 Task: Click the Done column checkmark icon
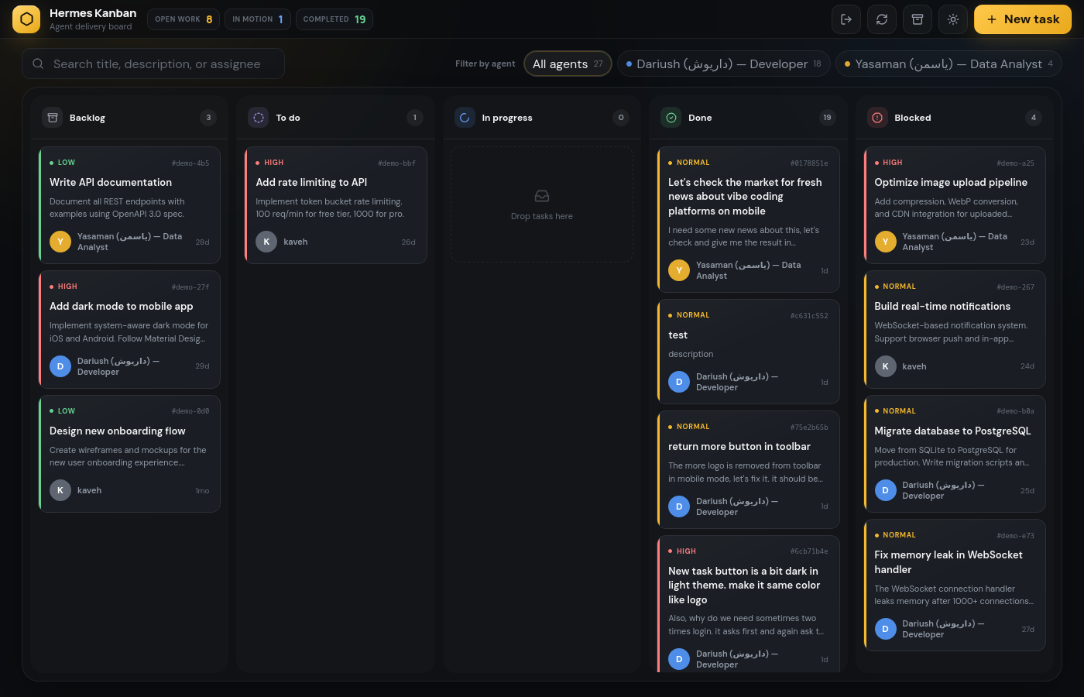(x=671, y=118)
